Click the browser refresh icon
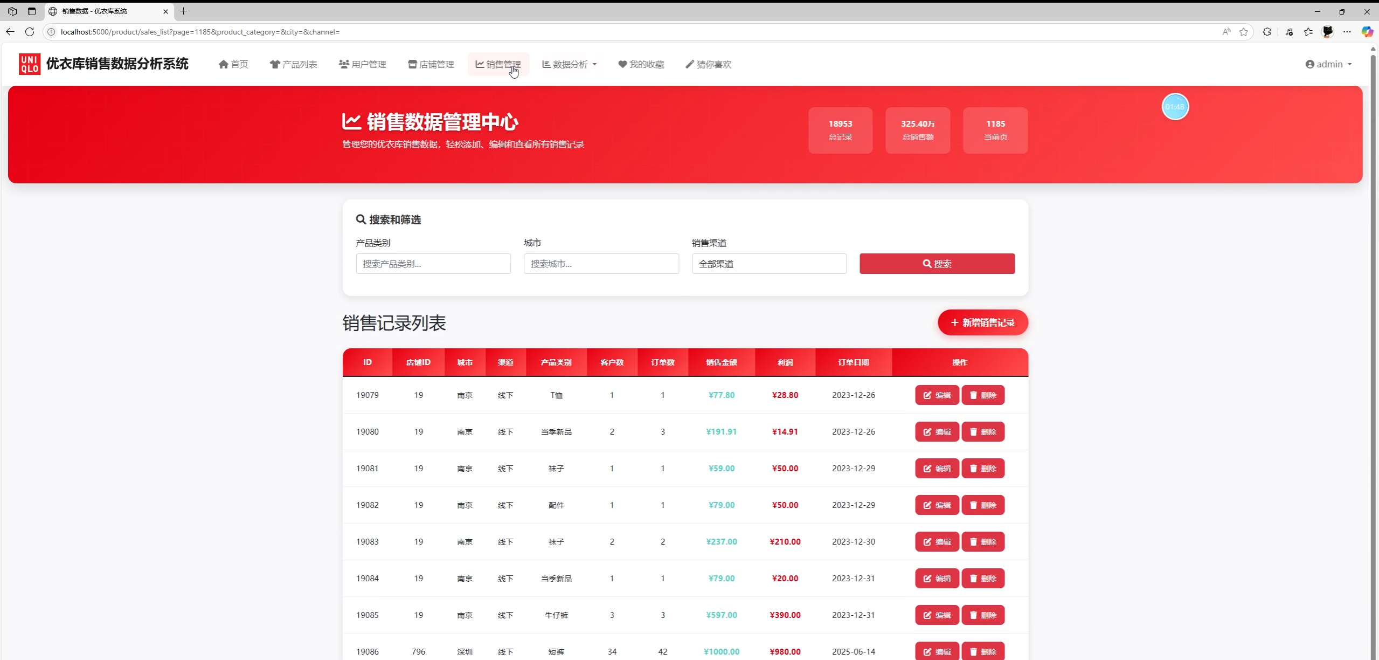Screen dimensions: 1379x660 pyautogui.click(x=30, y=32)
